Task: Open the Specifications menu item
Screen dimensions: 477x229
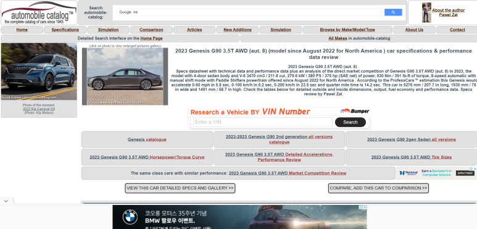Action: point(65,30)
